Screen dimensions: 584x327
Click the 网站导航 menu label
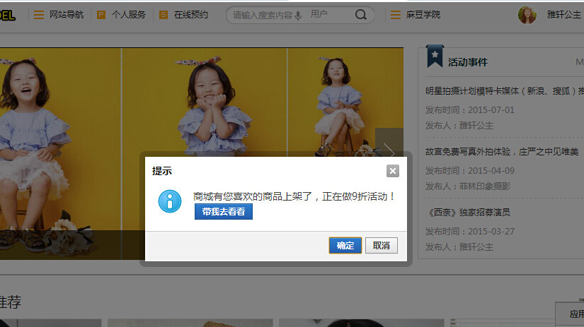[x=67, y=15]
